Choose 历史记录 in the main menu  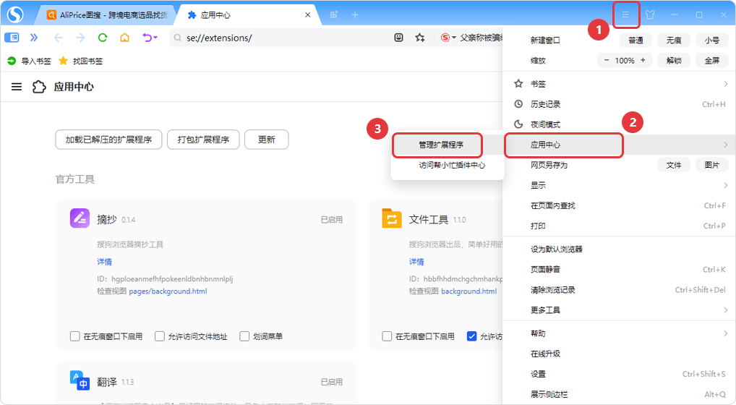point(545,104)
